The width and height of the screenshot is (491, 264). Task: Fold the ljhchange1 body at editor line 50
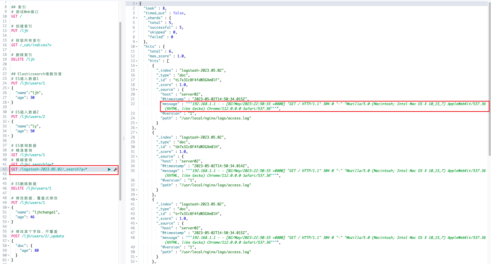pyautogui.click(x=8, y=207)
